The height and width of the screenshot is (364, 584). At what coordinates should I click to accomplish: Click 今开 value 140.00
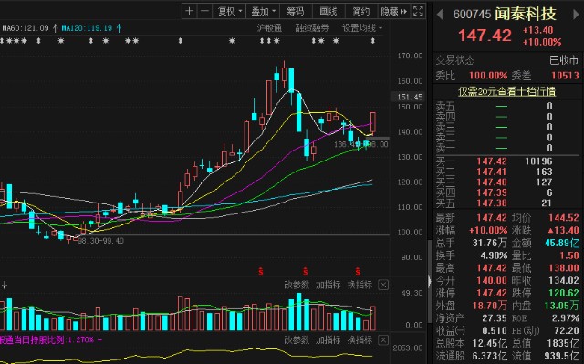(x=492, y=280)
